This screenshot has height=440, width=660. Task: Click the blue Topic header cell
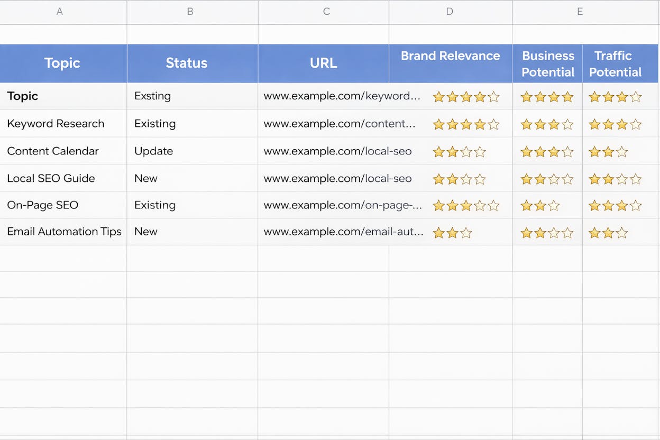coord(63,63)
